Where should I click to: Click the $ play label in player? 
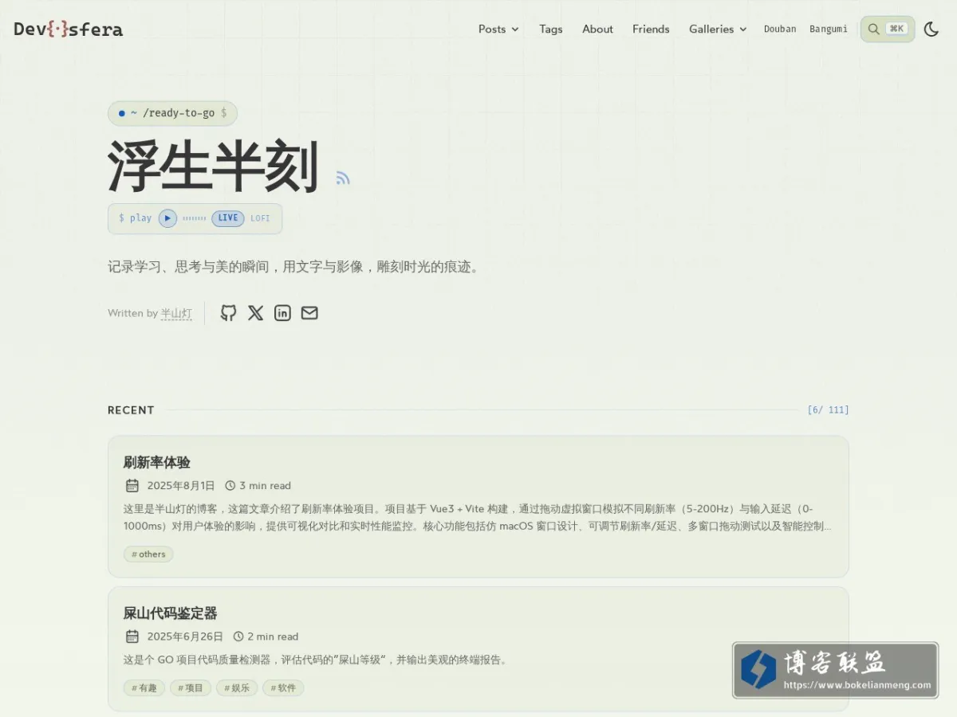[x=135, y=218]
